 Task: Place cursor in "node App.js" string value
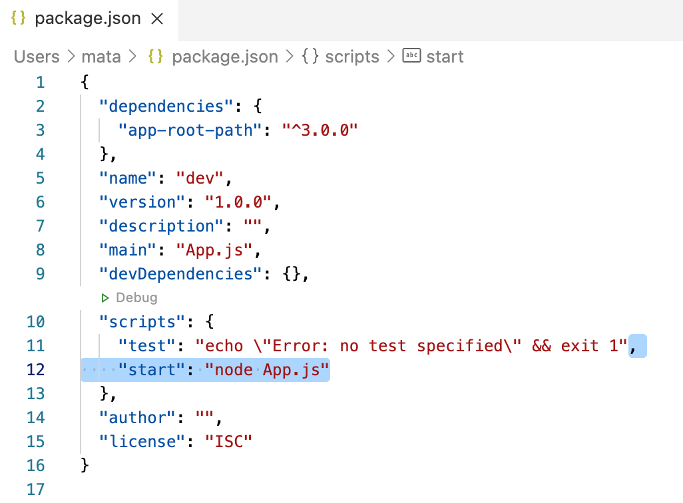pos(266,370)
